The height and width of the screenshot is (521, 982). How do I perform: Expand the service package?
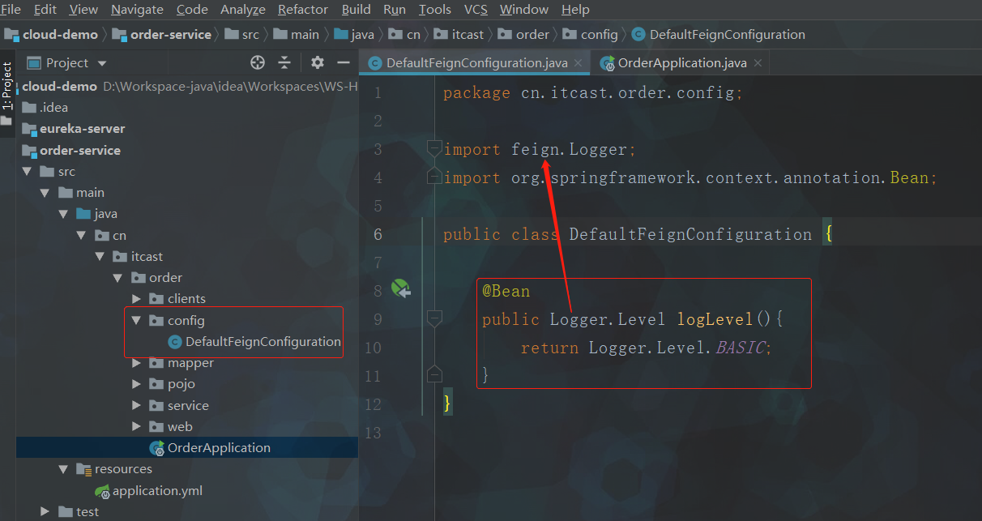(136, 405)
